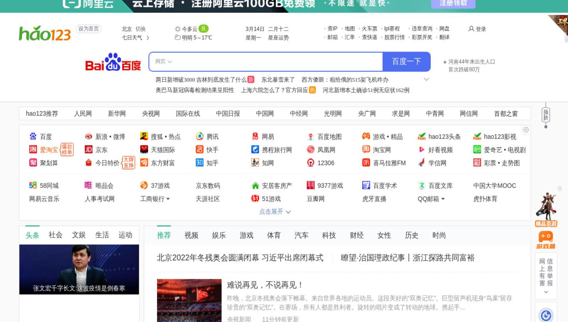
Task: Open 知乎 icon
Action: click(x=199, y=163)
